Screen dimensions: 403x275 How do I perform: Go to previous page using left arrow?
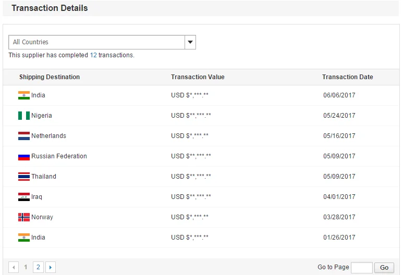14,267
